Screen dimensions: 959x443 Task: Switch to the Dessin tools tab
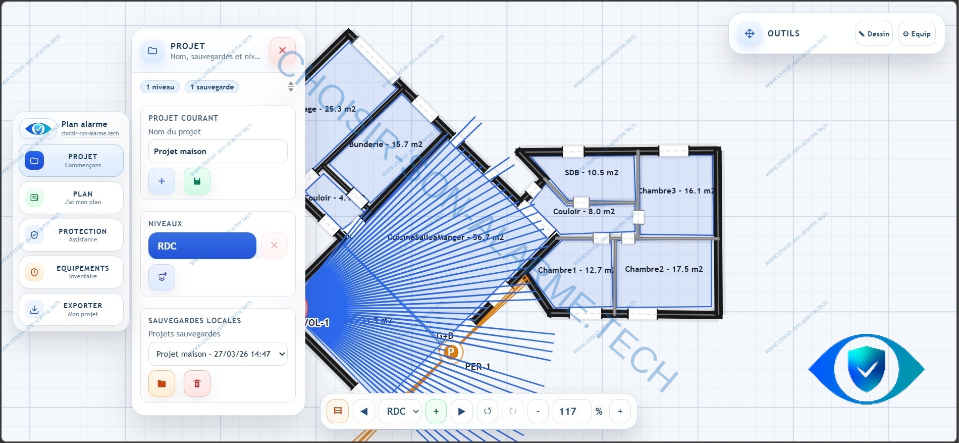pos(874,34)
